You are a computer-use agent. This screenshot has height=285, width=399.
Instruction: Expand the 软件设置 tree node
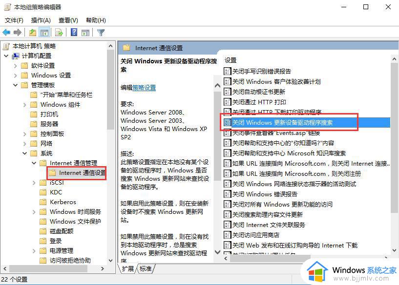tap(16, 66)
